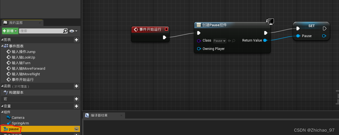Click the exec output pin of 创建Pause控件 node

coord(266,33)
